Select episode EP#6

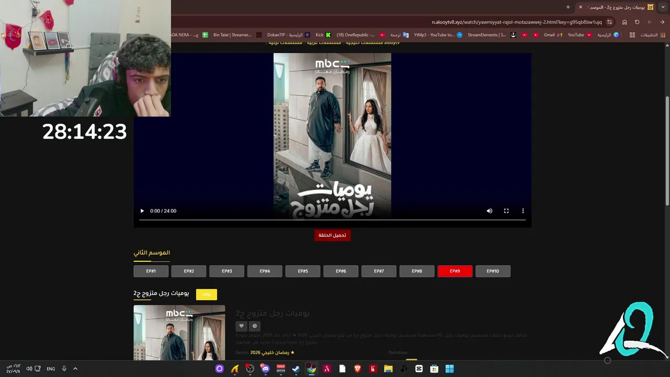341,271
